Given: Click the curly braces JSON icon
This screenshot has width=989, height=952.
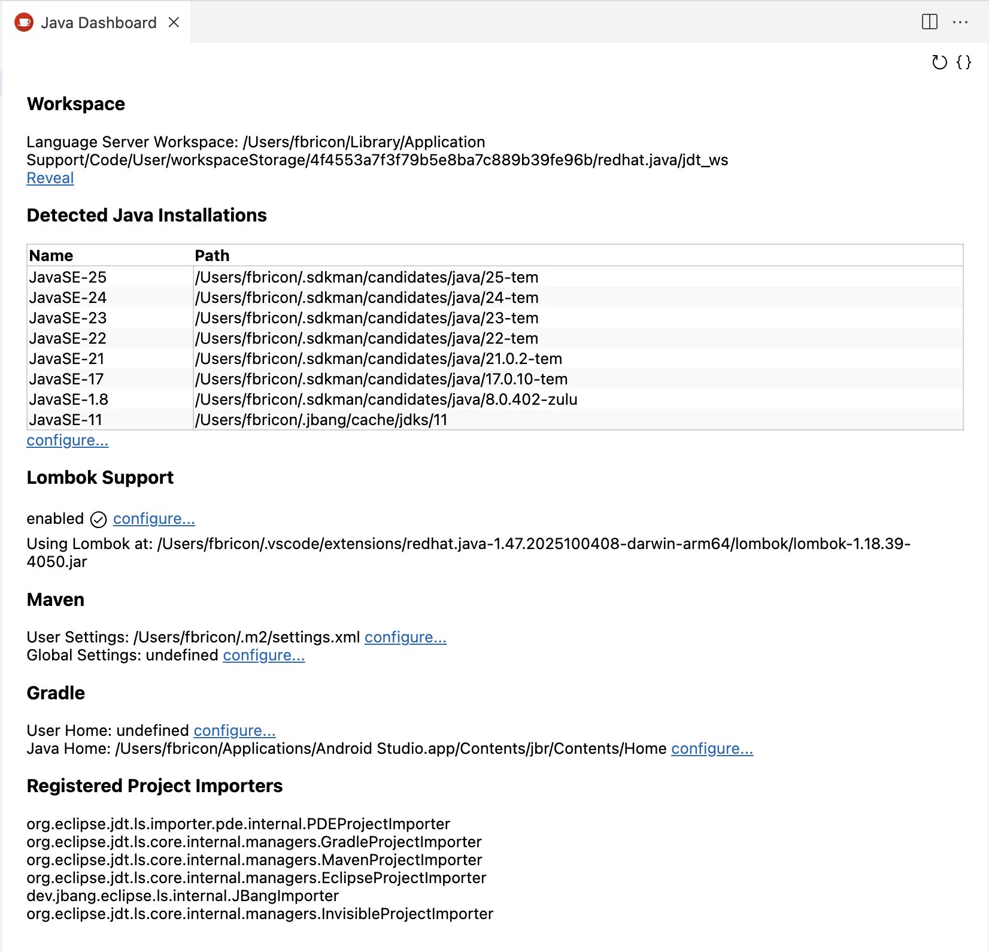Looking at the screenshot, I should tap(964, 62).
